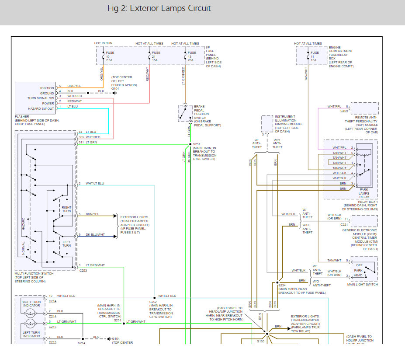Click the 'TAN/WHT 5' label at main light switch
Screen dimensions: 405x352
coord(338,261)
